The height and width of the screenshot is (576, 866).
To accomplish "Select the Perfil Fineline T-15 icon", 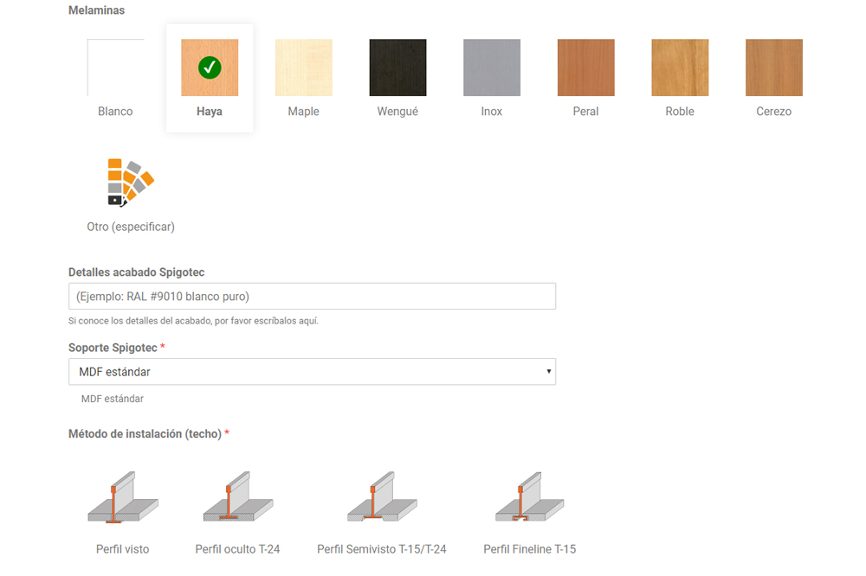I will coord(529,500).
